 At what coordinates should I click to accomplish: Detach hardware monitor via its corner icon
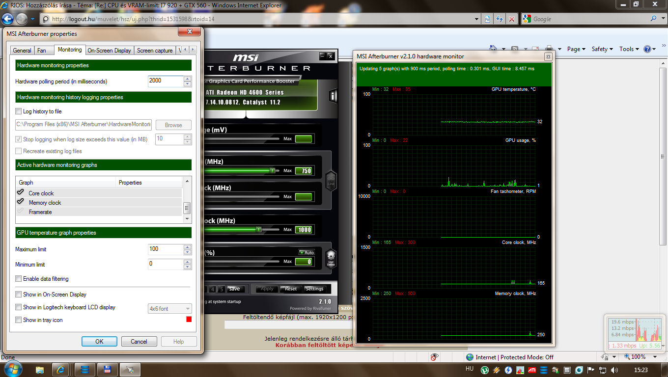click(548, 56)
